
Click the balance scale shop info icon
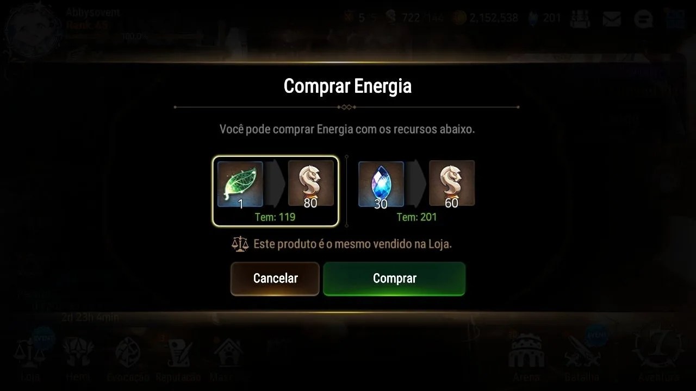tap(240, 244)
